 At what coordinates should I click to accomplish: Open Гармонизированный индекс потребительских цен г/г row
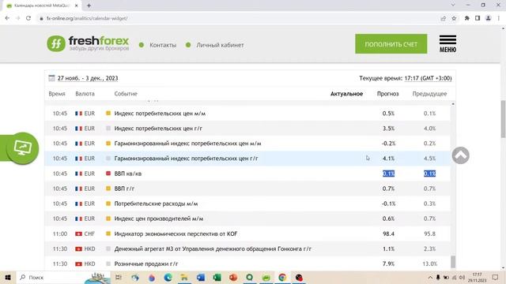247,159
